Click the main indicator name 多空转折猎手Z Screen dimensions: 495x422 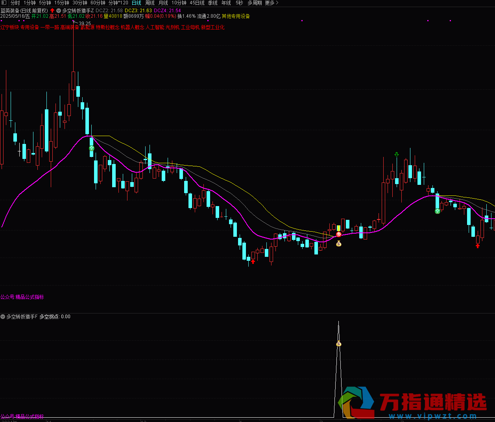click(x=78, y=11)
